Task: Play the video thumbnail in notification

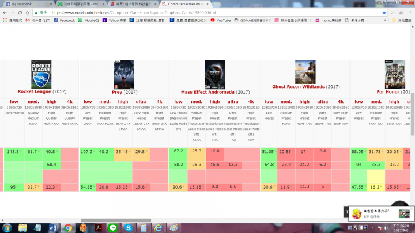Action: click(x=404, y=213)
